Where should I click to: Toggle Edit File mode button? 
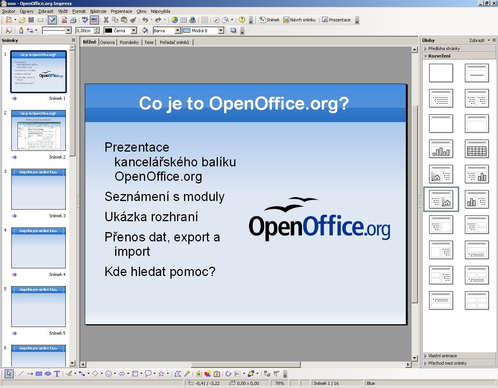click(52, 20)
